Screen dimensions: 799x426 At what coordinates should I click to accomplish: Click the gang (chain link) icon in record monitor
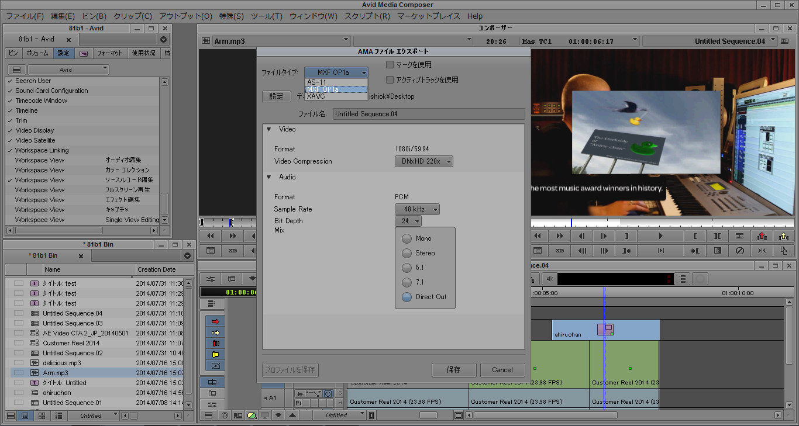(x=560, y=251)
